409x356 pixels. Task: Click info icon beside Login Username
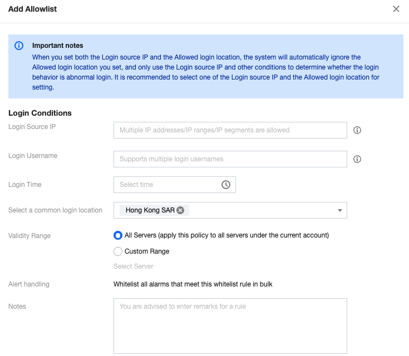click(x=357, y=159)
